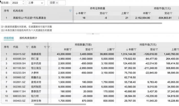
Task: Click stock code 603233.SH
Action: (x=19, y=73)
